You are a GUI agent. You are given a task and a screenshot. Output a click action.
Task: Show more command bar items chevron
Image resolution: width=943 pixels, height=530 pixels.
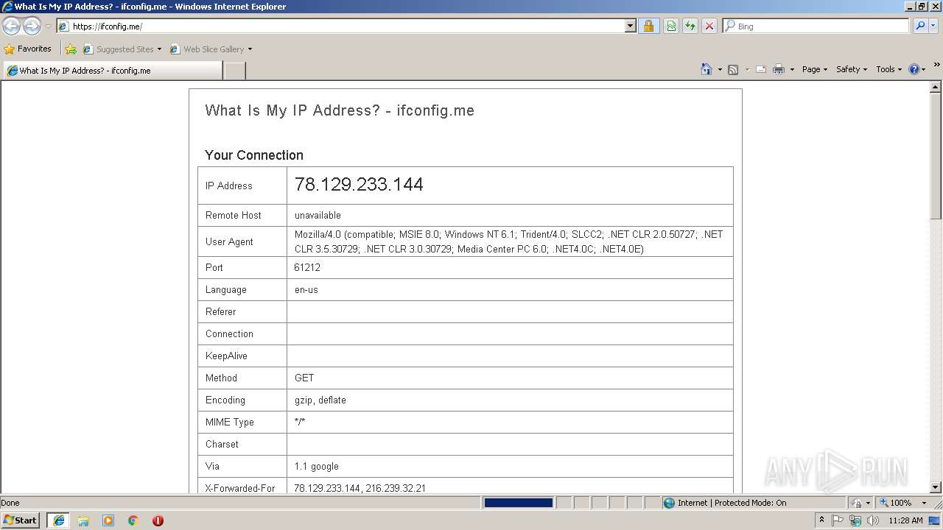936,66
